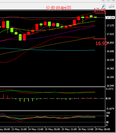Click the 70 oscillator level label
The width and height of the screenshot is (116, 133).
107,116
